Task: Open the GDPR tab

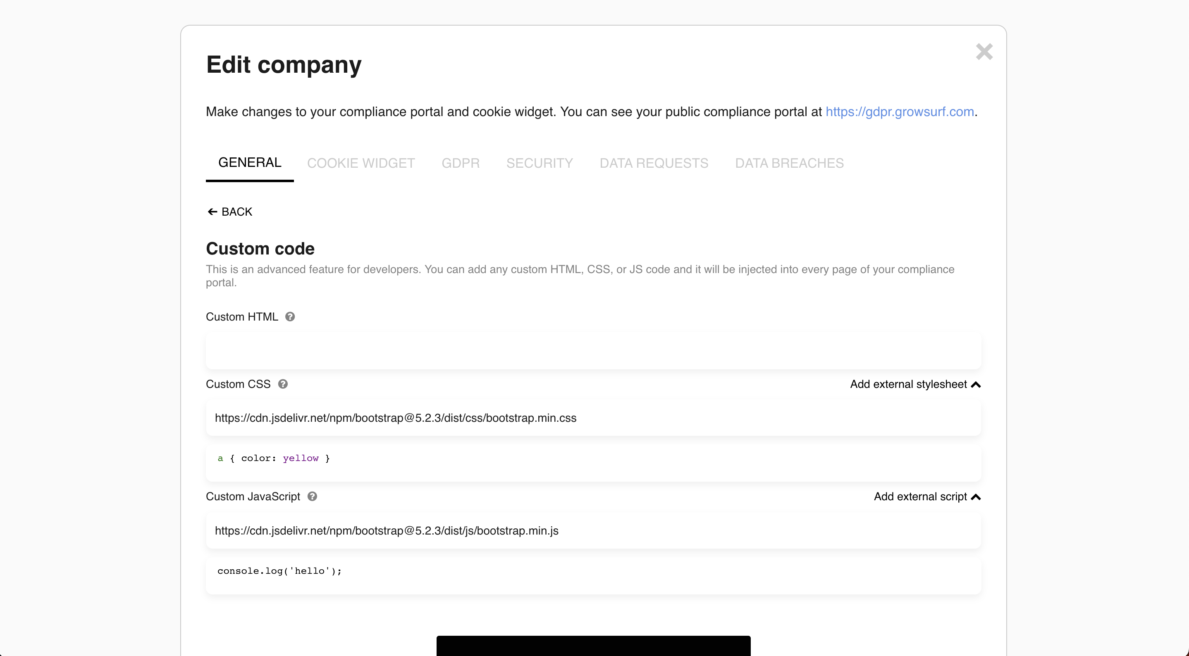Action: click(460, 163)
